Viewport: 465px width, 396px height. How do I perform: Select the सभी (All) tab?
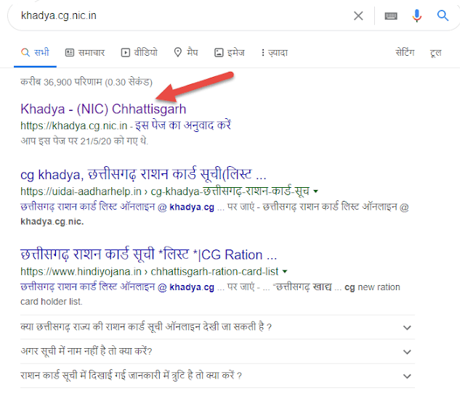[36, 53]
